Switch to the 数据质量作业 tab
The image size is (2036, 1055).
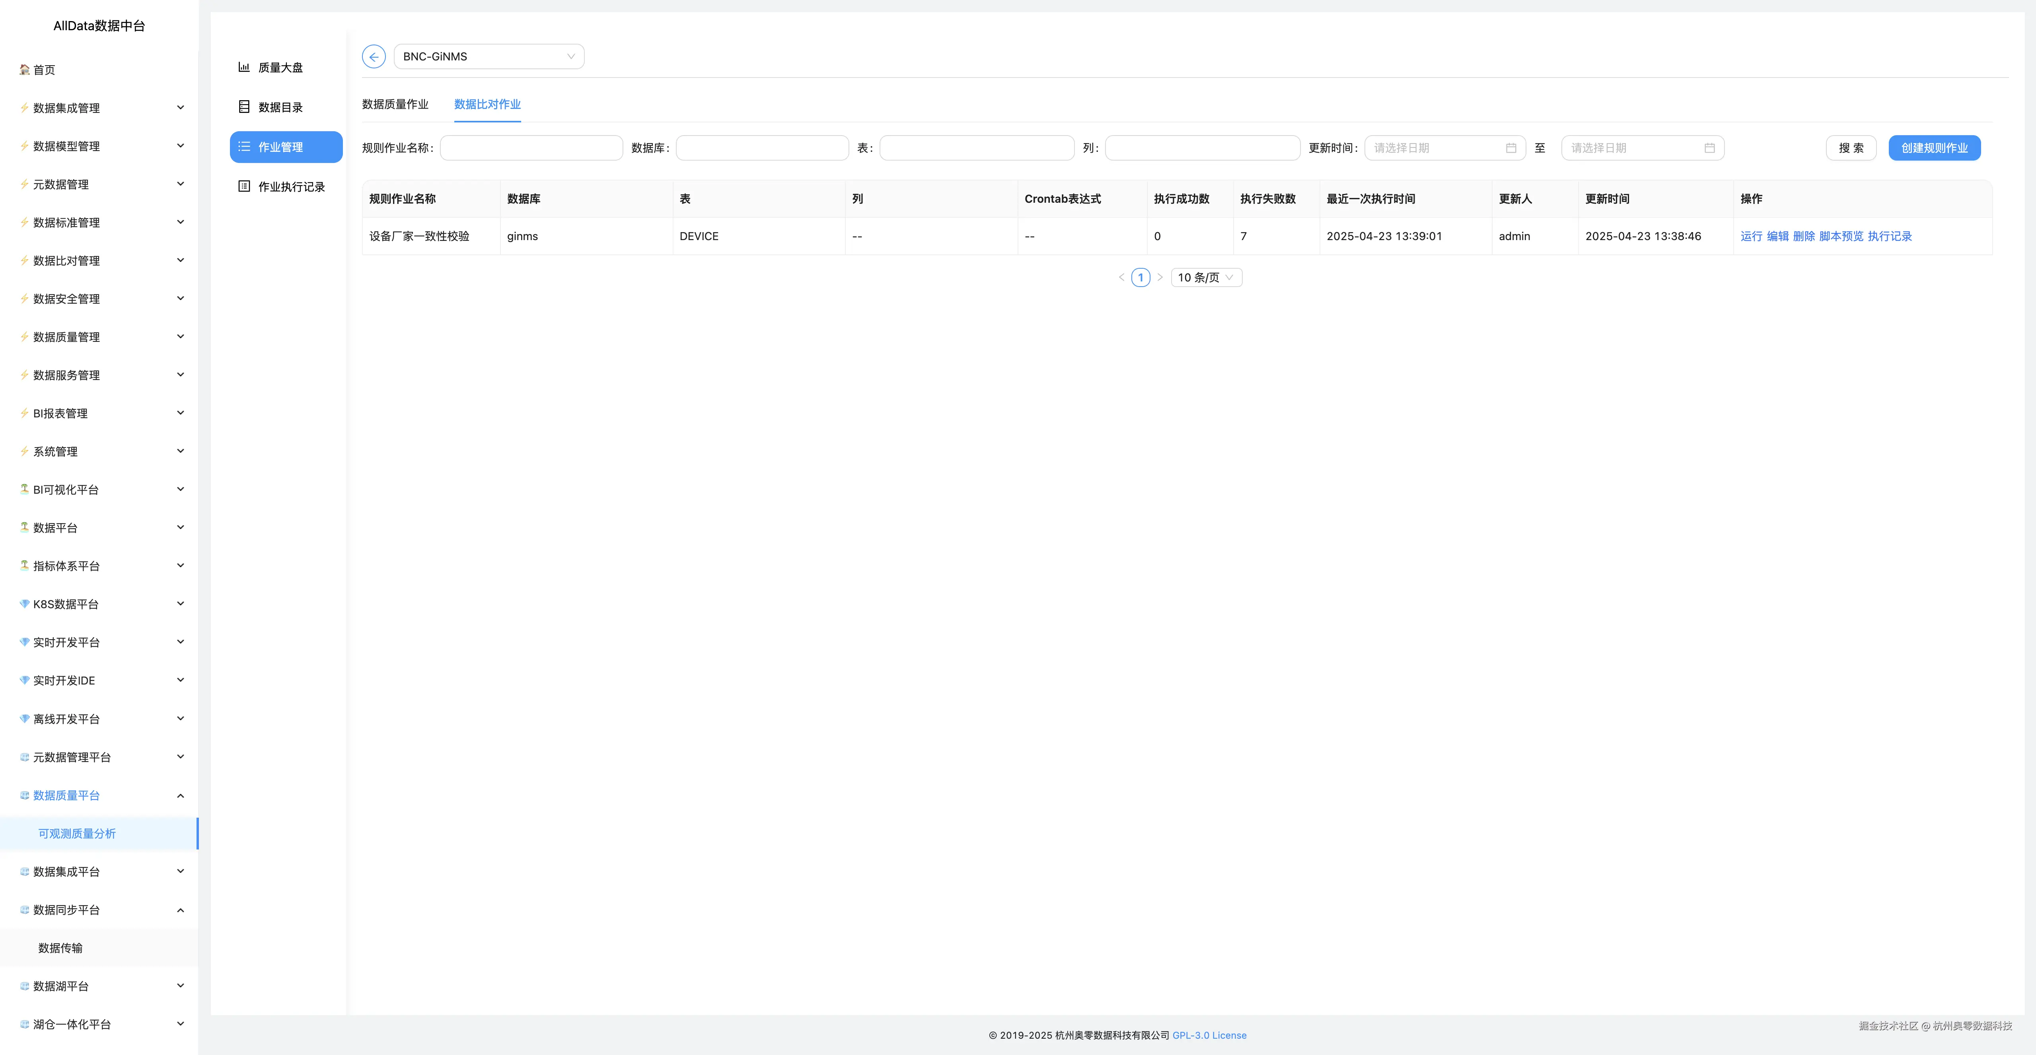(x=395, y=104)
